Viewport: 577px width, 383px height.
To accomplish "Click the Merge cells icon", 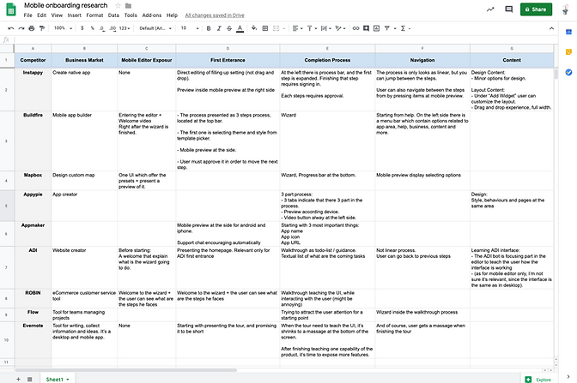I will [276, 28].
